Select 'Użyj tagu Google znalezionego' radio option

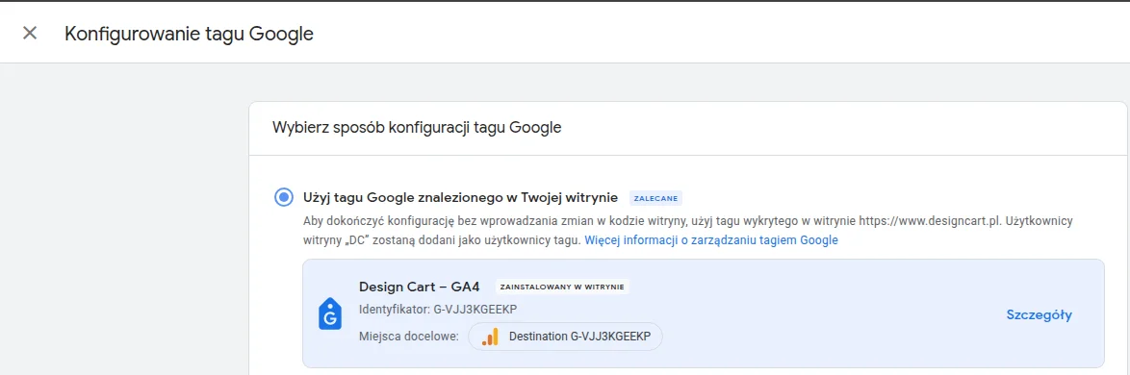pyautogui.click(x=284, y=197)
